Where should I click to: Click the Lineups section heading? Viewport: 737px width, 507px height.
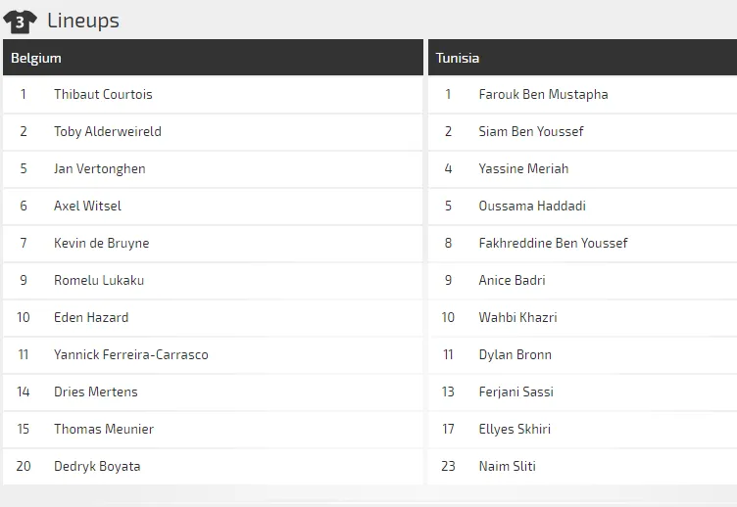click(83, 21)
